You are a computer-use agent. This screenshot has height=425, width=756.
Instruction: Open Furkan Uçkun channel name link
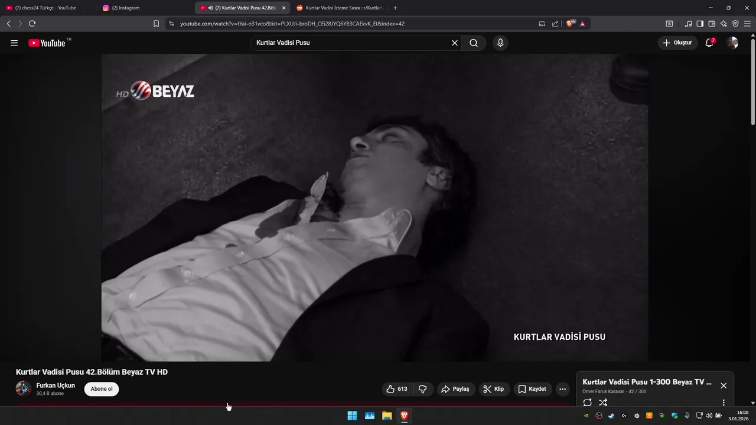56,385
